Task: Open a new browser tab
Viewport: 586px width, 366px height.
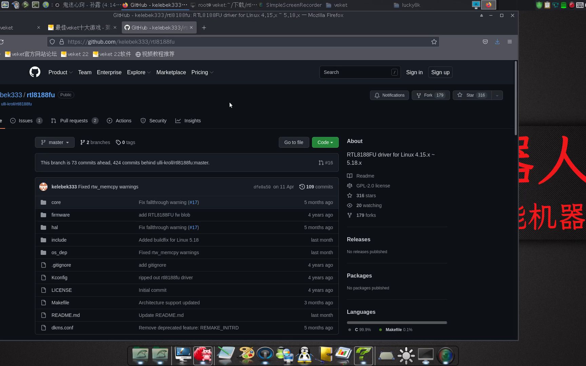Action: (204, 28)
